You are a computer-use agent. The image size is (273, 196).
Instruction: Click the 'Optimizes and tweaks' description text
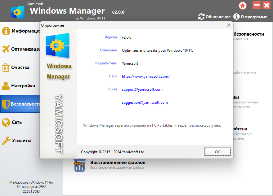157,50
